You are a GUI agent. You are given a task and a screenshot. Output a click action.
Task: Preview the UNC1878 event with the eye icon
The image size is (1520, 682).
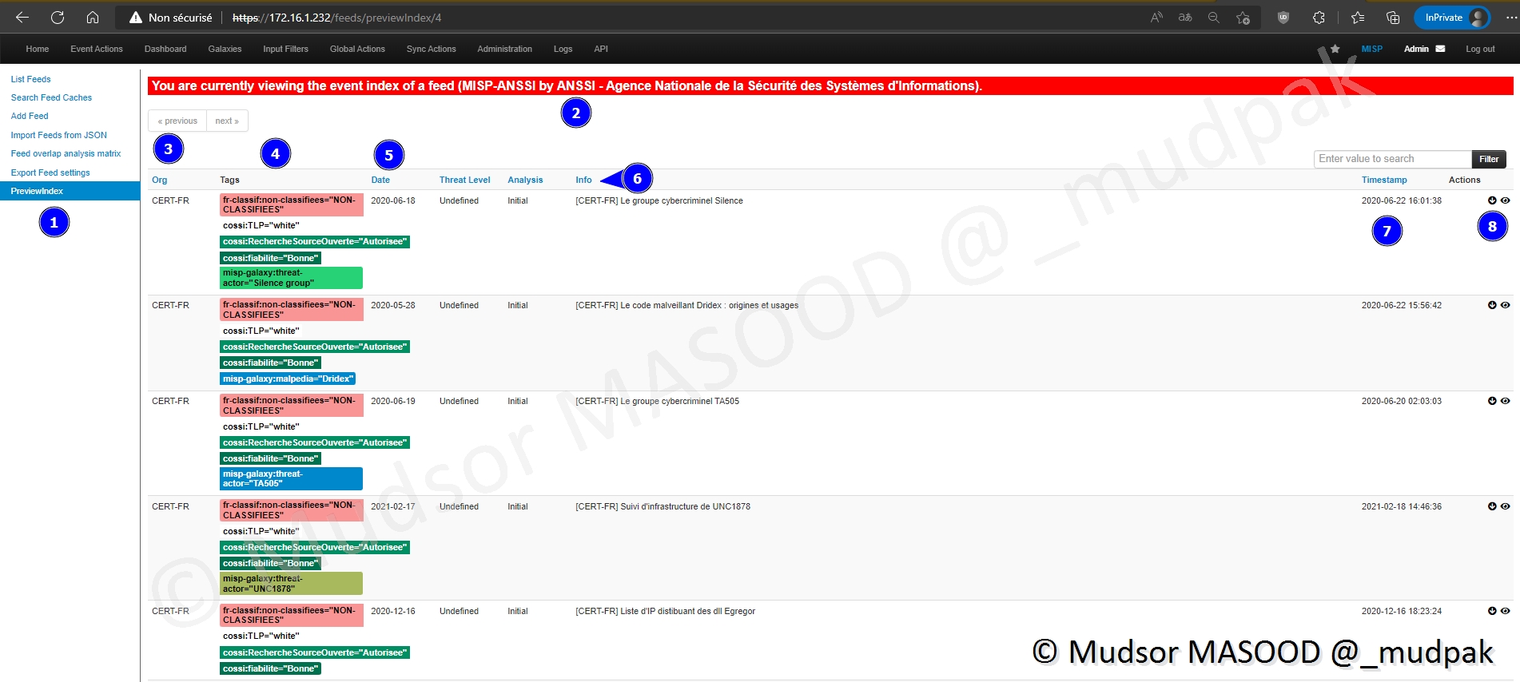tap(1505, 506)
